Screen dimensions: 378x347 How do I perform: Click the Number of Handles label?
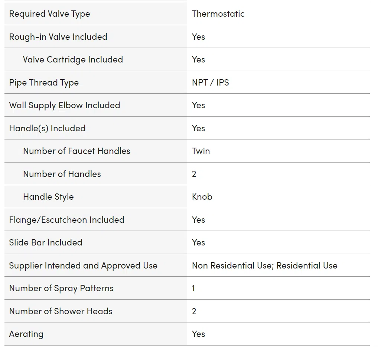pyautogui.click(x=62, y=174)
